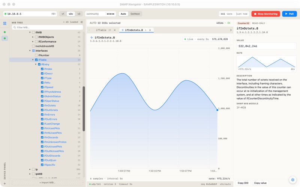Open settings gear at bottom right
This screenshot has width=300, height=187.
[292, 180]
